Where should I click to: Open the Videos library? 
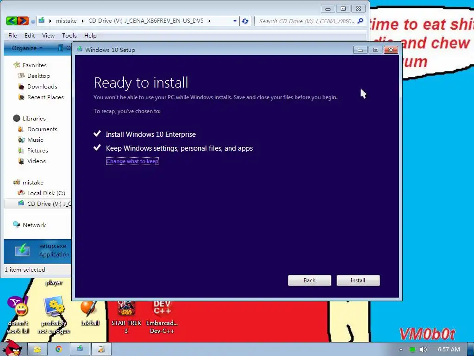point(36,161)
